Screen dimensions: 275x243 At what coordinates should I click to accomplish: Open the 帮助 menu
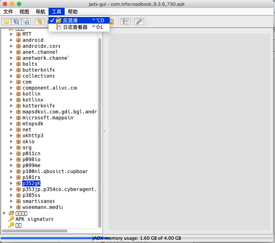pos(73,12)
